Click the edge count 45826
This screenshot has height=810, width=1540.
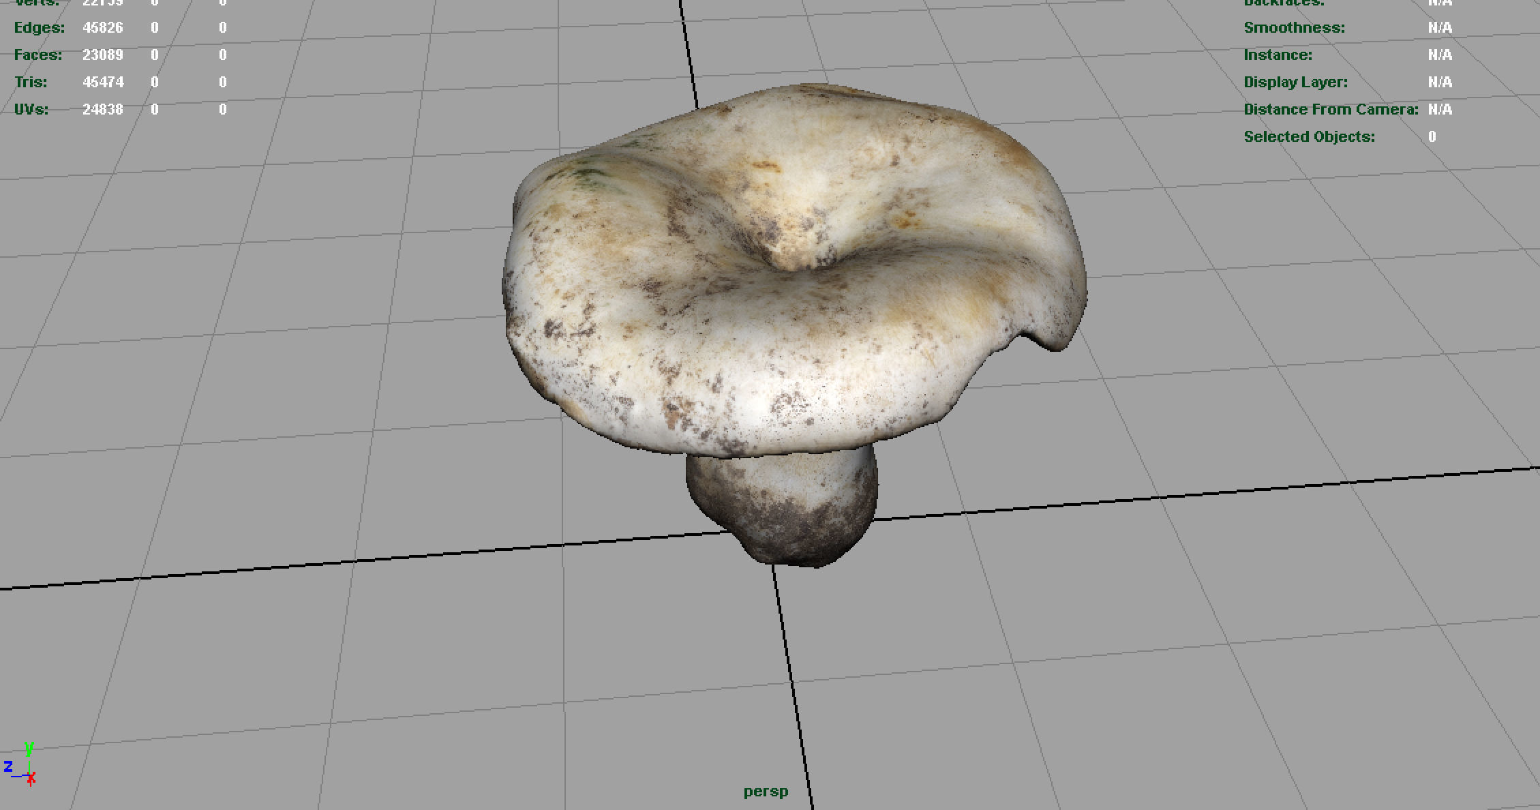click(103, 28)
